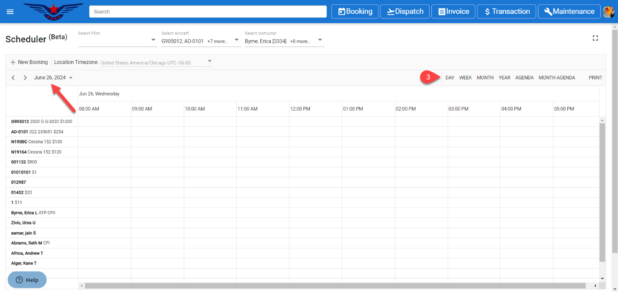Expand the Select Instructor dropdown
The image size is (618, 292).
pyautogui.click(x=320, y=40)
